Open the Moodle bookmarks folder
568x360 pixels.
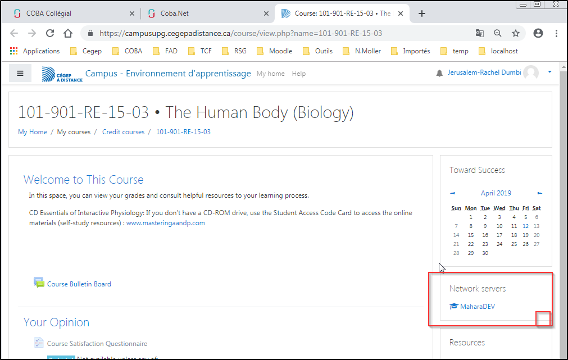pos(275,51)
